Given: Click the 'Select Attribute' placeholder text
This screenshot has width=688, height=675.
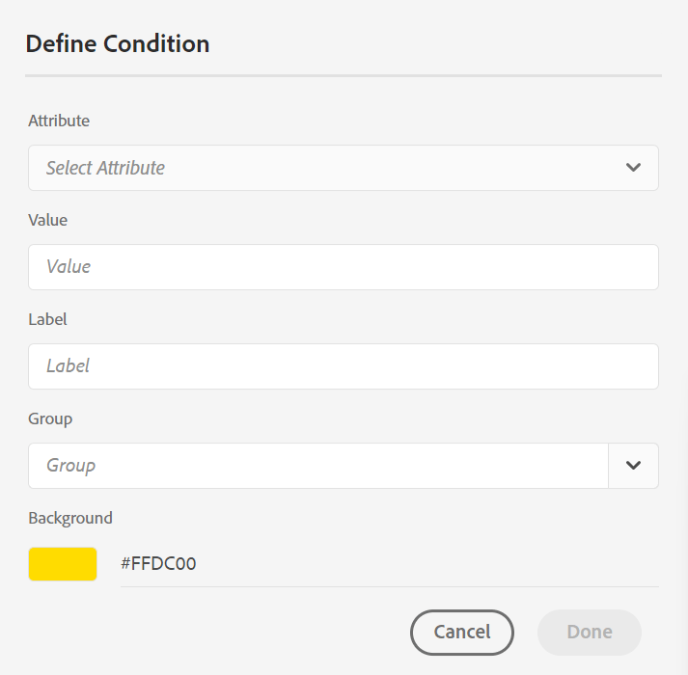Looking at the screenshot, I should coord(106,168).
